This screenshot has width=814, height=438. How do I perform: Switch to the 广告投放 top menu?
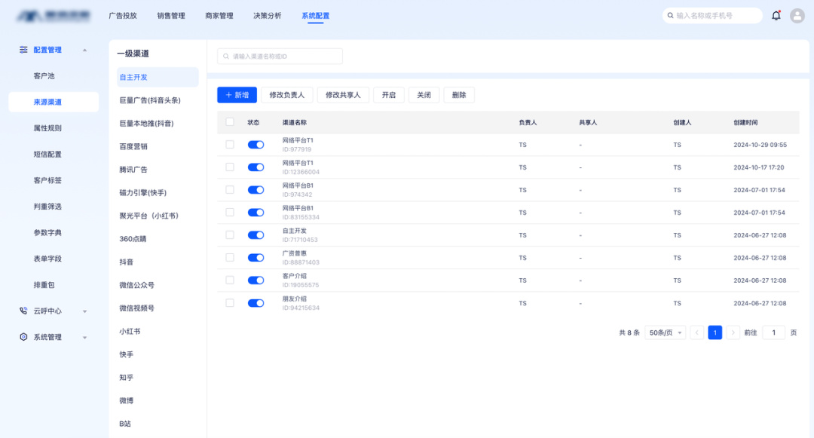123,16
